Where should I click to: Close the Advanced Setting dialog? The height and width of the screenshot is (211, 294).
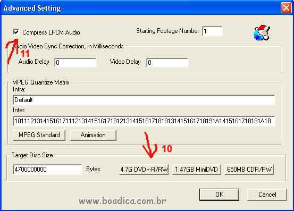[x=286, y=8]
